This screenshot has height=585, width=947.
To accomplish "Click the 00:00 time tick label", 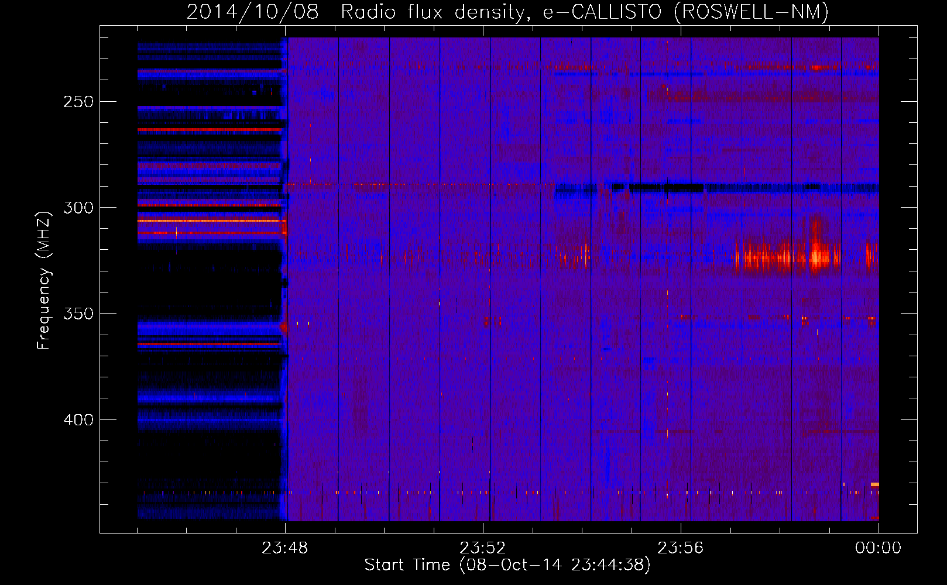I will click(878, 548).
